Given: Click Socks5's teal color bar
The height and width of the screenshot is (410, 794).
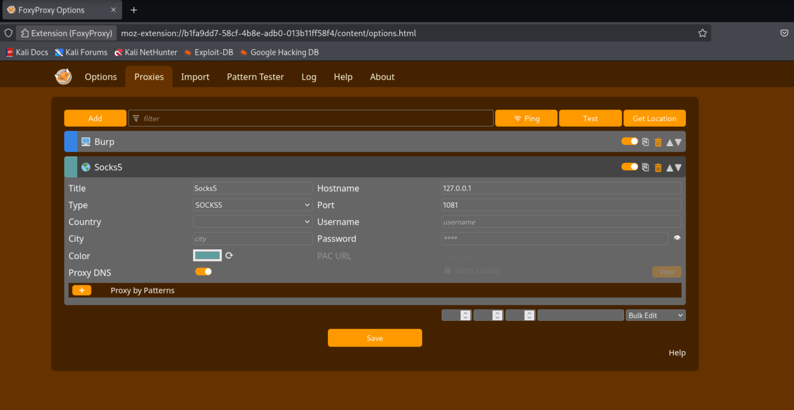Looking at the screenshot, I should [x=71, y=167].
